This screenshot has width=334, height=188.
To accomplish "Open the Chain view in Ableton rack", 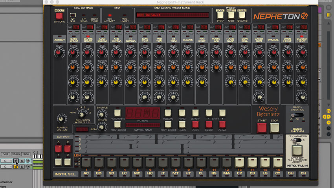I will [x=16, y=154].
